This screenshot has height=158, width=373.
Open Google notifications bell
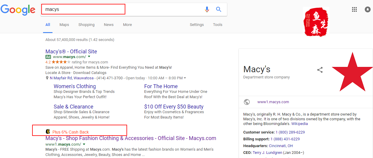tap(368, 9)
